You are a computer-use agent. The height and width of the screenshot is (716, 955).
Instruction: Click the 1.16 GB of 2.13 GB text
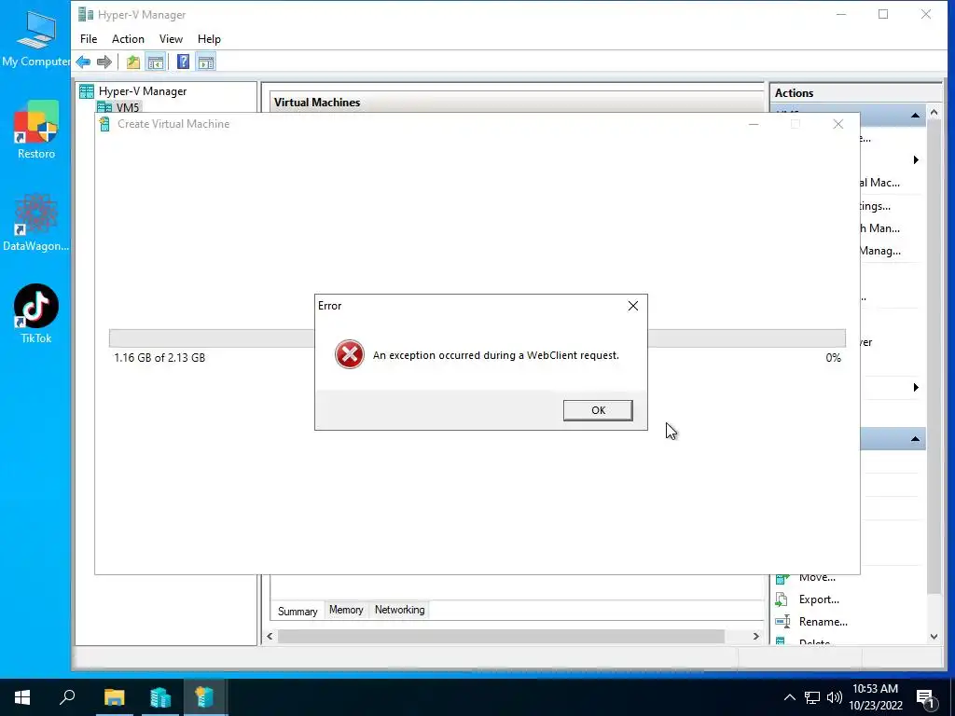159,358
